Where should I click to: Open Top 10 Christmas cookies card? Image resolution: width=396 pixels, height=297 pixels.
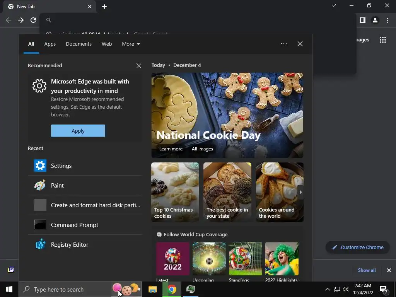point(175,192)
